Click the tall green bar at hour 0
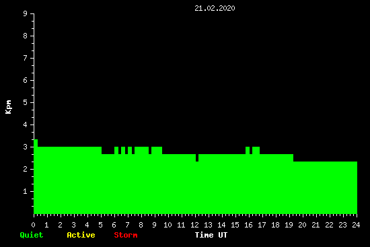The image size is (370, 247). [x=36, y=176]
